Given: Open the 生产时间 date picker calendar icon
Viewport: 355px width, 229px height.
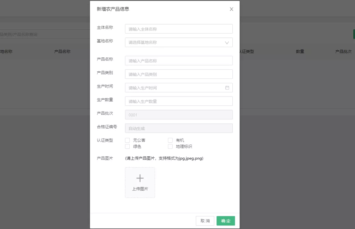Looking at the screenshot, I should coord(227,87).
